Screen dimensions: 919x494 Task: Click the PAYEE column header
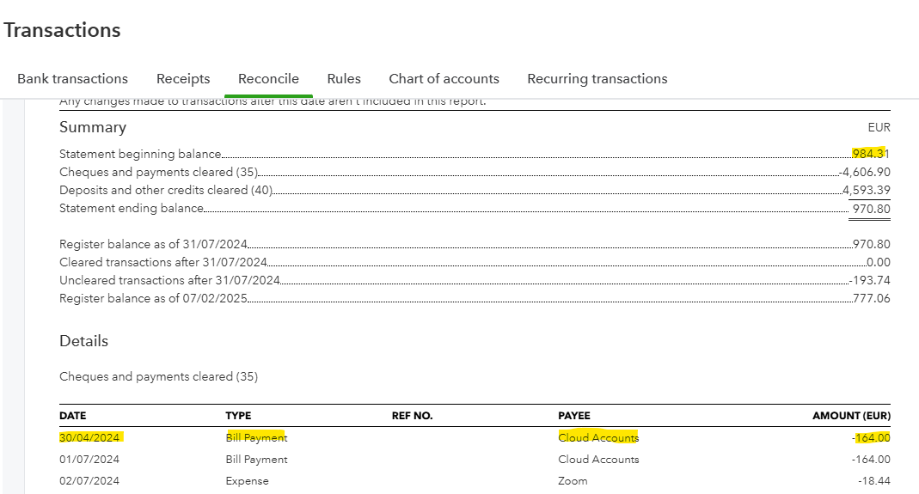pyautogui.click(x=574, y=416)
